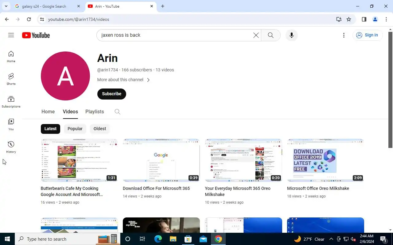View site information icon in address bar
Image resolution: width=393 pixels, height=245 pixels.
pos(42,19)
